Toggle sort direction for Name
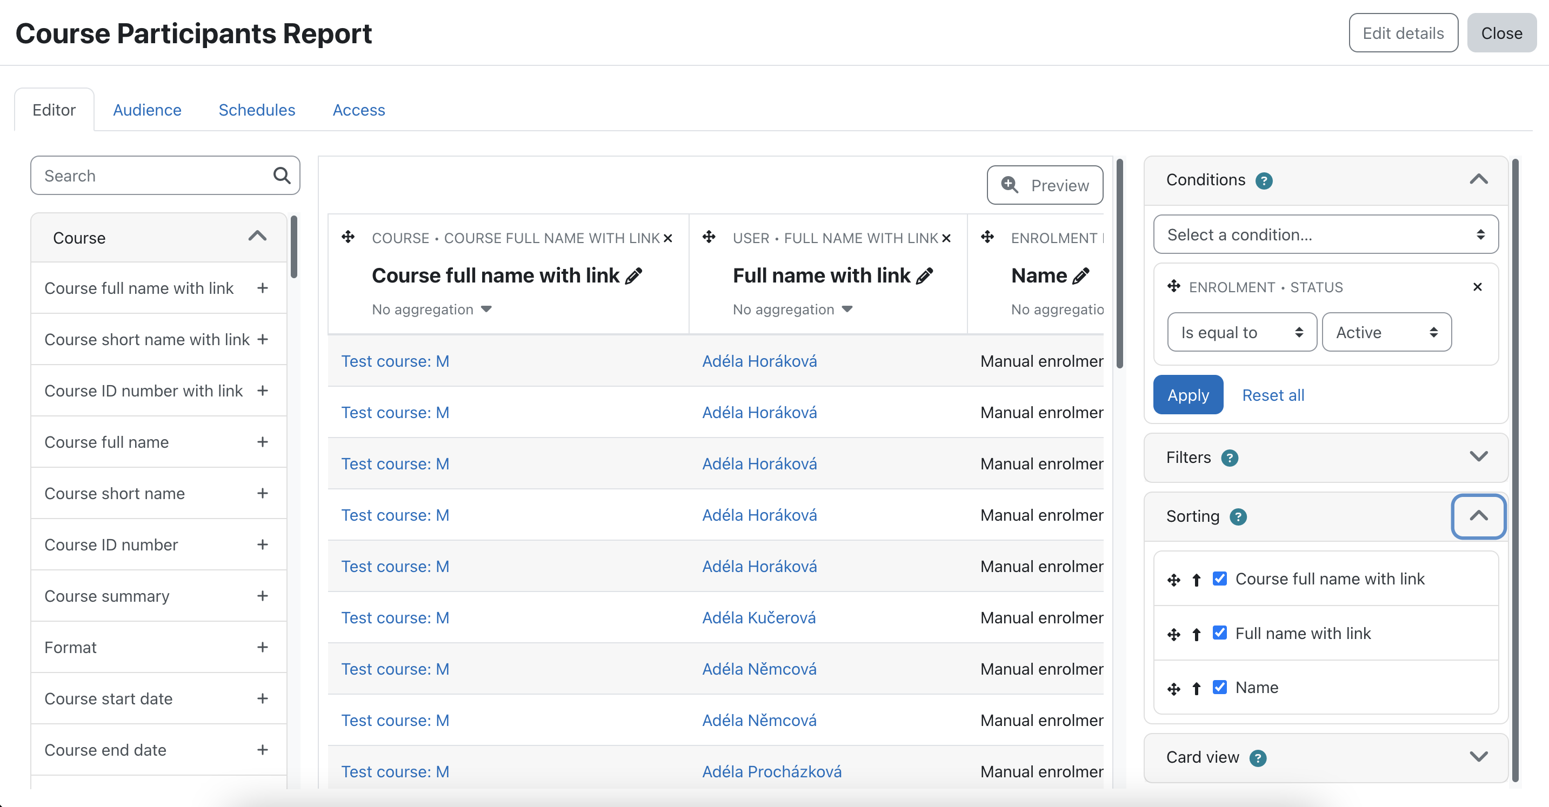Image resolution: width=1549 pixels, height=807 pixels. pos(1197,689)
